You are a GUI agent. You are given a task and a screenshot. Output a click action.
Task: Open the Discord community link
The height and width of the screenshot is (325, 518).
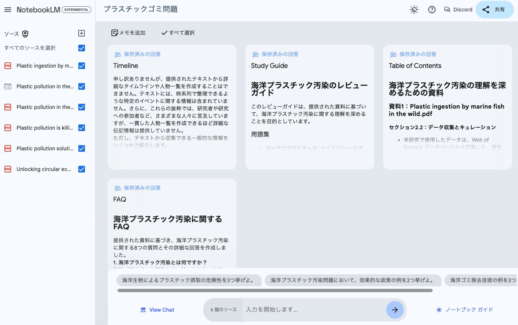458,10
